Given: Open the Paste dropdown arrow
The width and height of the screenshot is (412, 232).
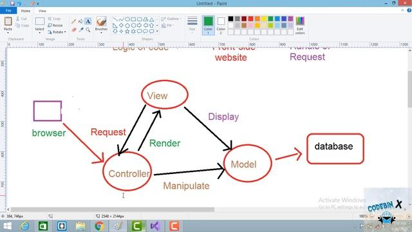Looking at the screenshot, I should click(8, 33).
